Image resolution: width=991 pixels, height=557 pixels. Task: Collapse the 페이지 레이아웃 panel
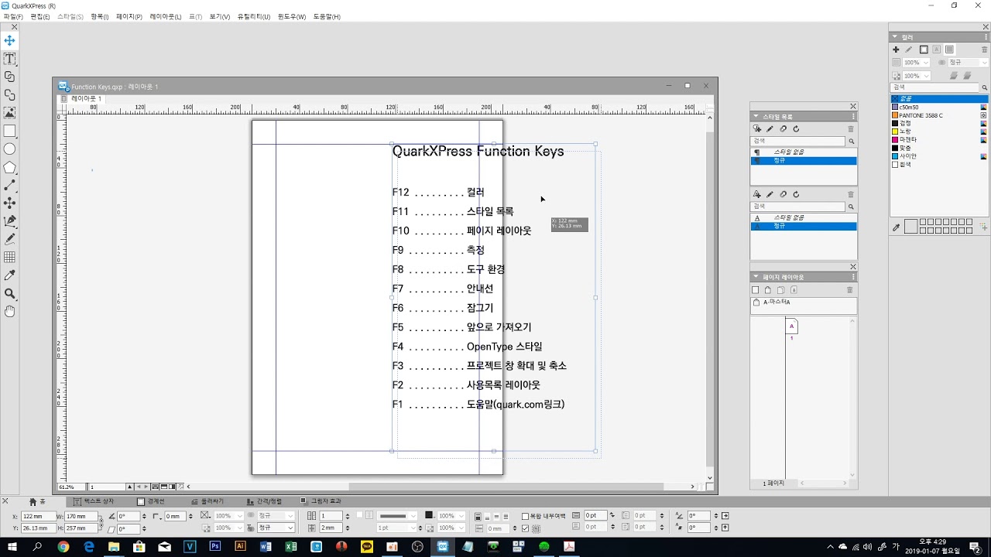click(x=756, y=277)
